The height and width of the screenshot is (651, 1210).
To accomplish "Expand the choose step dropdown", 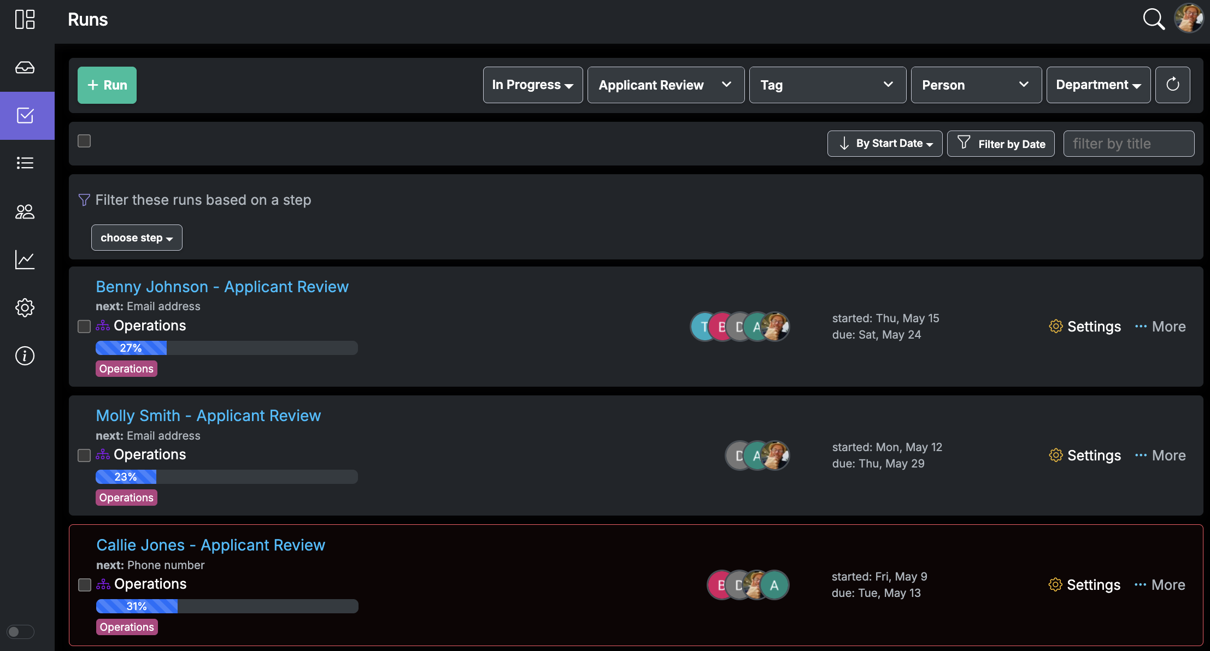I will point(137,238).
